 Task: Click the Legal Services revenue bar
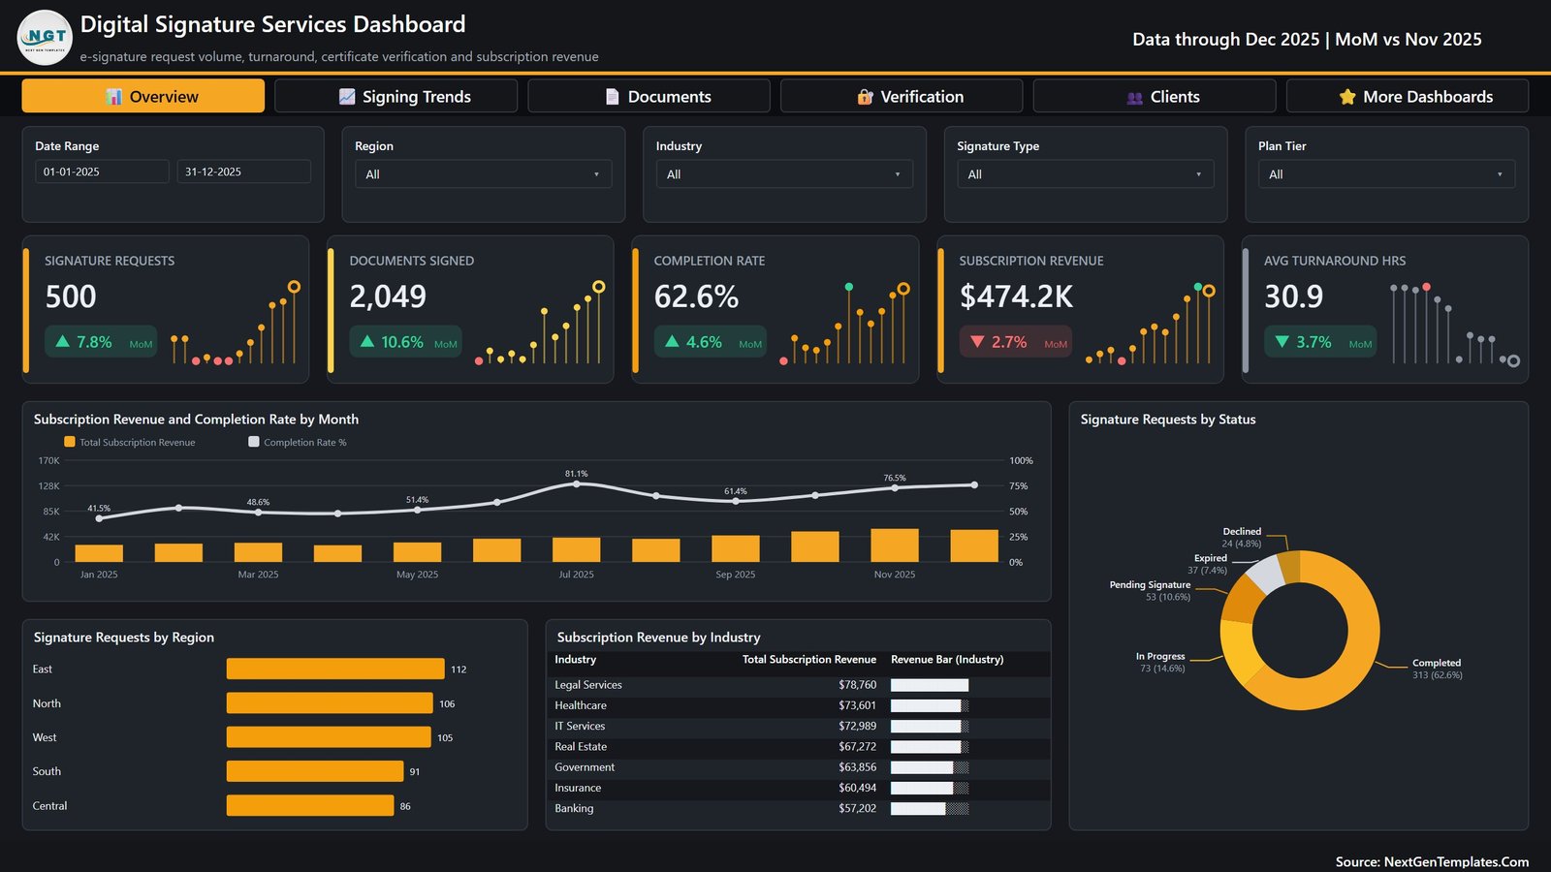coord(930,685)
